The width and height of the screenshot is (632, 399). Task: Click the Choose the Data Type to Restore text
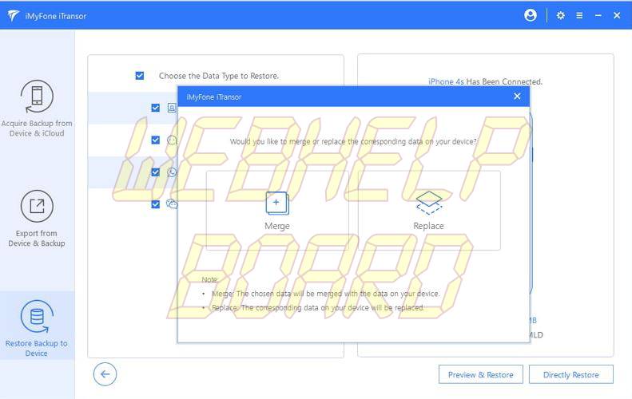[x=219, y=76]
